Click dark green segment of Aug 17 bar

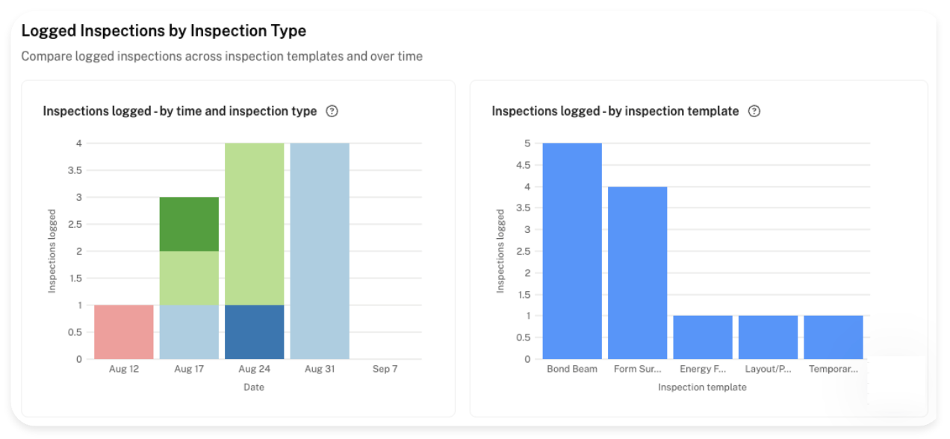[189, 224]
